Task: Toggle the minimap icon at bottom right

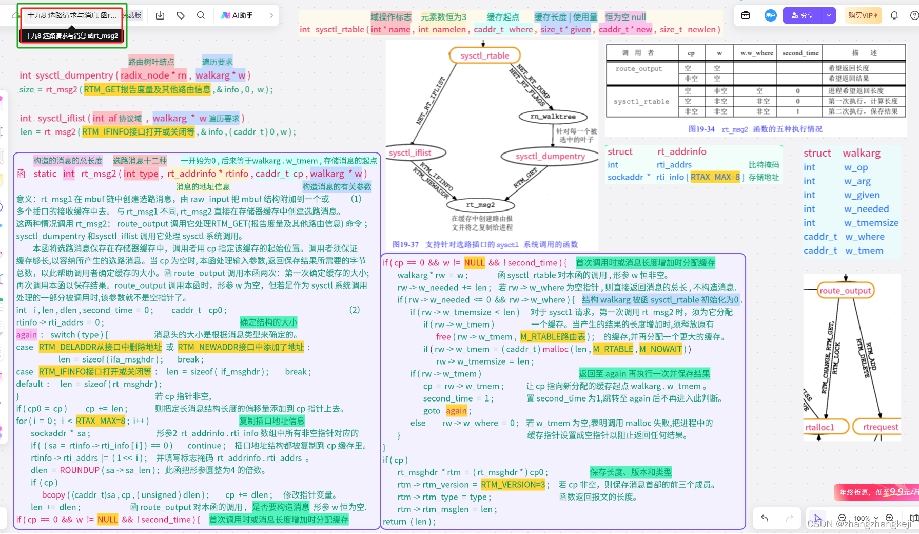Action: [914, 518]
